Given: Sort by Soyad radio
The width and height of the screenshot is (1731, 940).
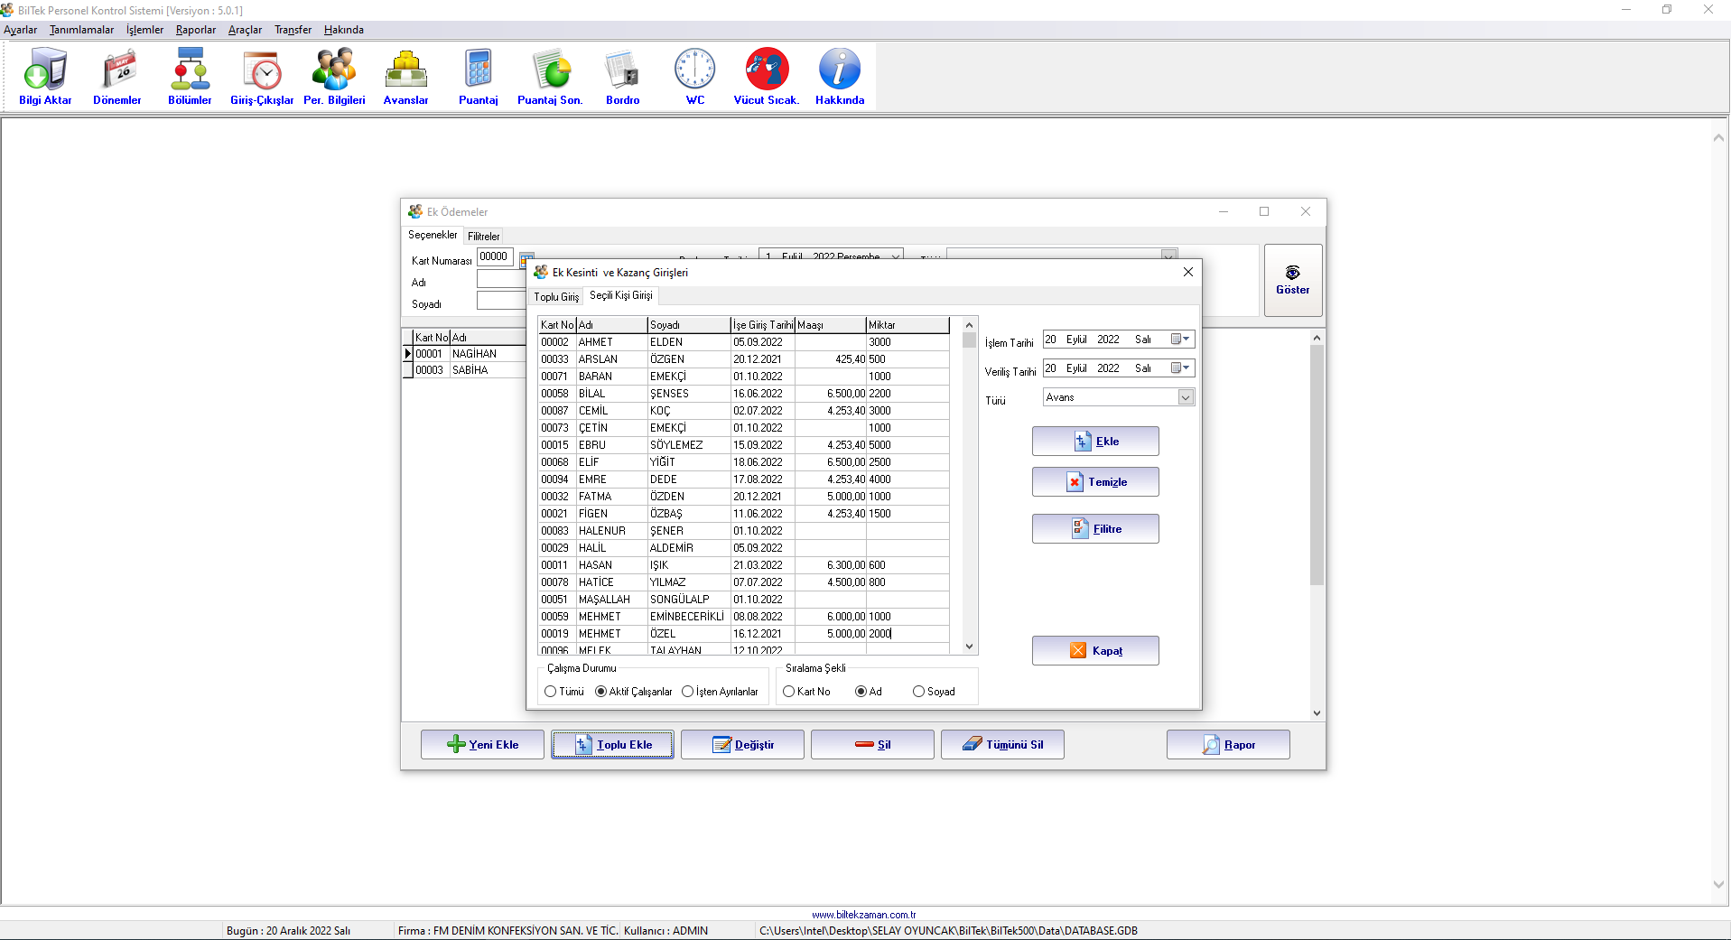Looking at the screenshot, I should pyautogui.click(x=919, y=692).
